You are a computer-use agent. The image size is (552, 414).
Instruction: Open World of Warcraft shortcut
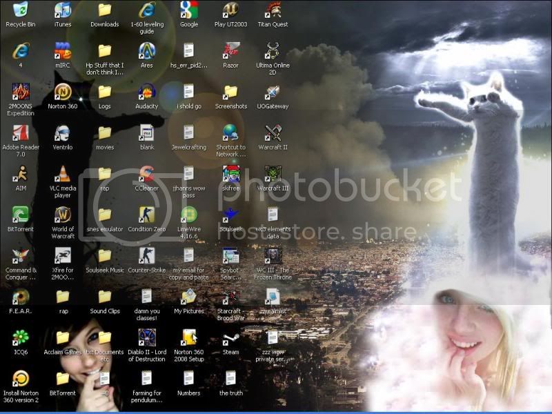[63, 215]
